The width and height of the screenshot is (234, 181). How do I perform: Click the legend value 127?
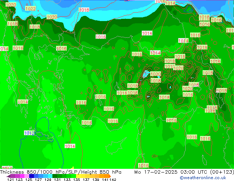38,180
